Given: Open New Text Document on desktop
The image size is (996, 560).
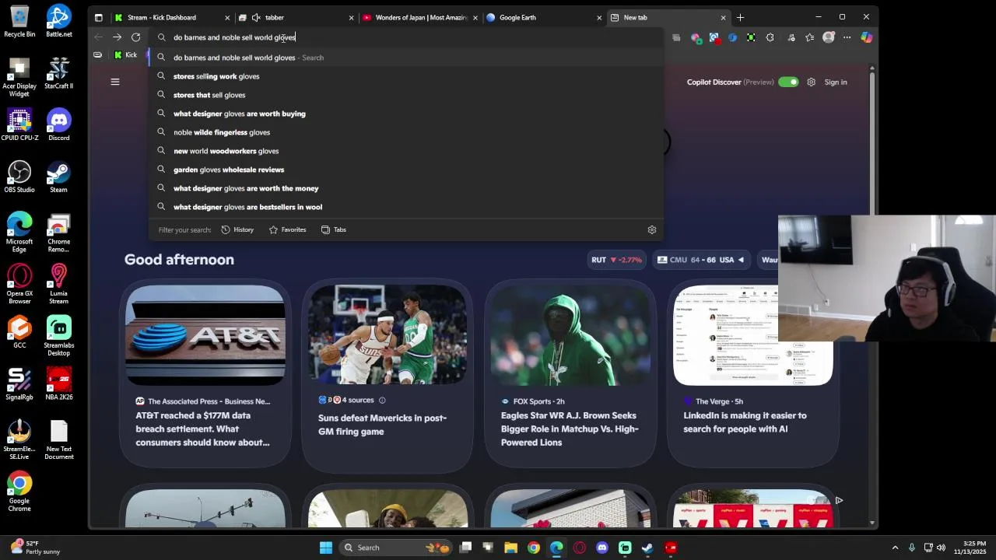Looking at the screenshot, I should click(58, 439).
